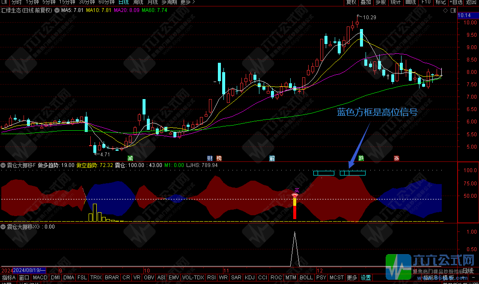Expand the 汇绿生态 main chart indicator dropdown
The width and height of the screenshot is (479, 284).
point(57,10)
